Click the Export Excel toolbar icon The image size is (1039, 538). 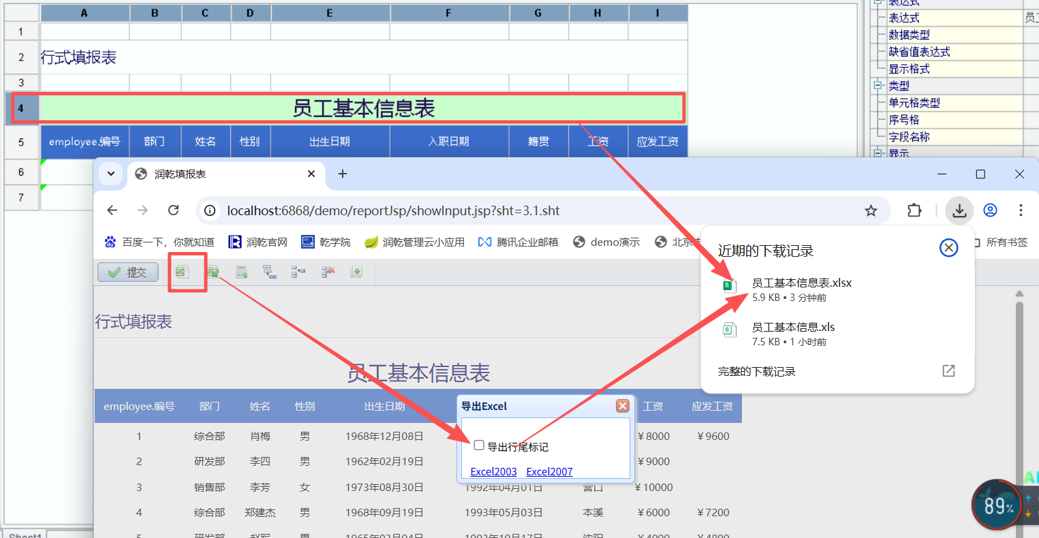coord(181,272)
